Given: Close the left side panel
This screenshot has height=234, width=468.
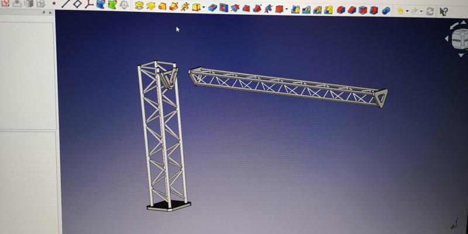Looking at the screenshot, I should 50,12.
